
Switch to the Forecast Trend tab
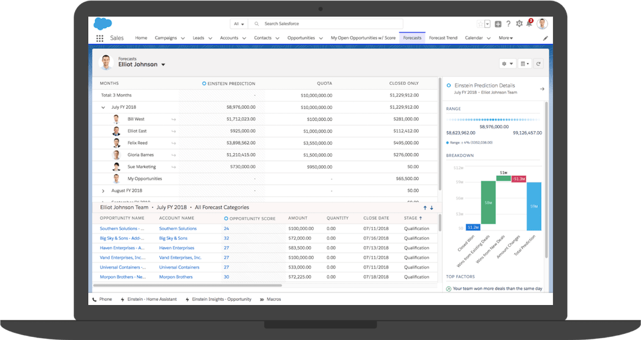(443, 38)
